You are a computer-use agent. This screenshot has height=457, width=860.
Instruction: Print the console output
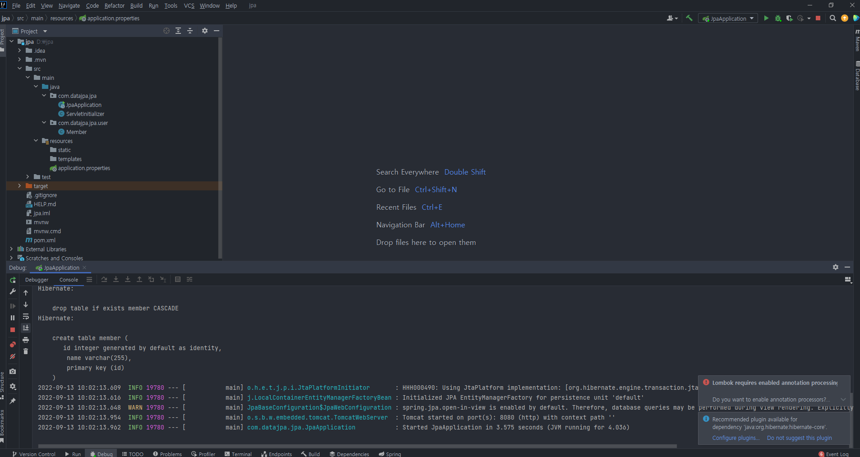tap(26, 340)
